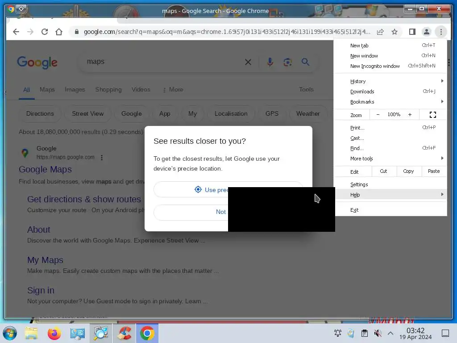457x343 pixels.
Task: Select Print... in the menu
Action: (390, 128)
